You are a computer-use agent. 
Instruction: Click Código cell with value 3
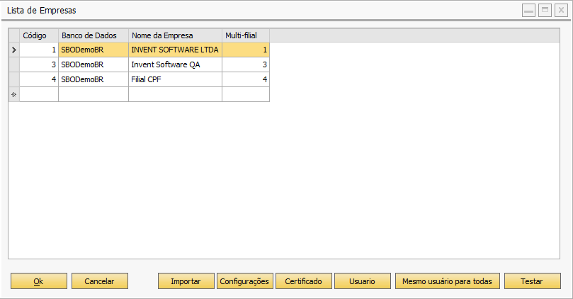tap(39, 64)
